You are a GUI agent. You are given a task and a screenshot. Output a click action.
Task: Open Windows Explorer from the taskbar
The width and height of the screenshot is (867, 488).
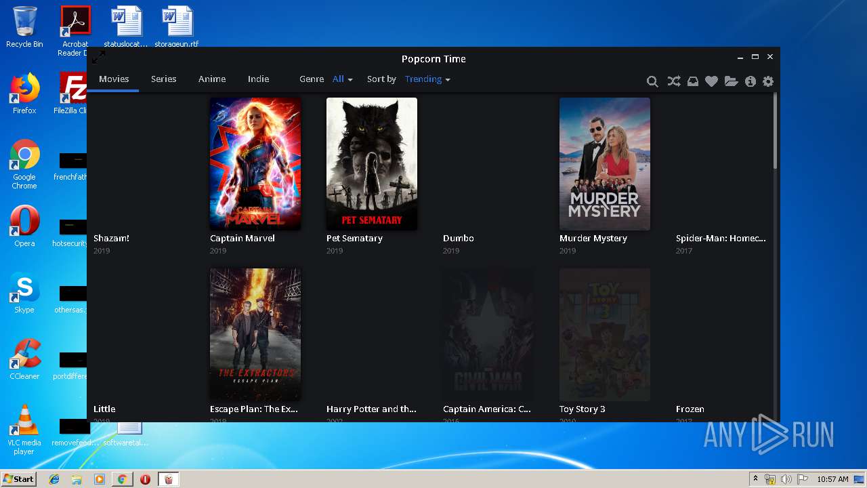(x=77, y=479)
